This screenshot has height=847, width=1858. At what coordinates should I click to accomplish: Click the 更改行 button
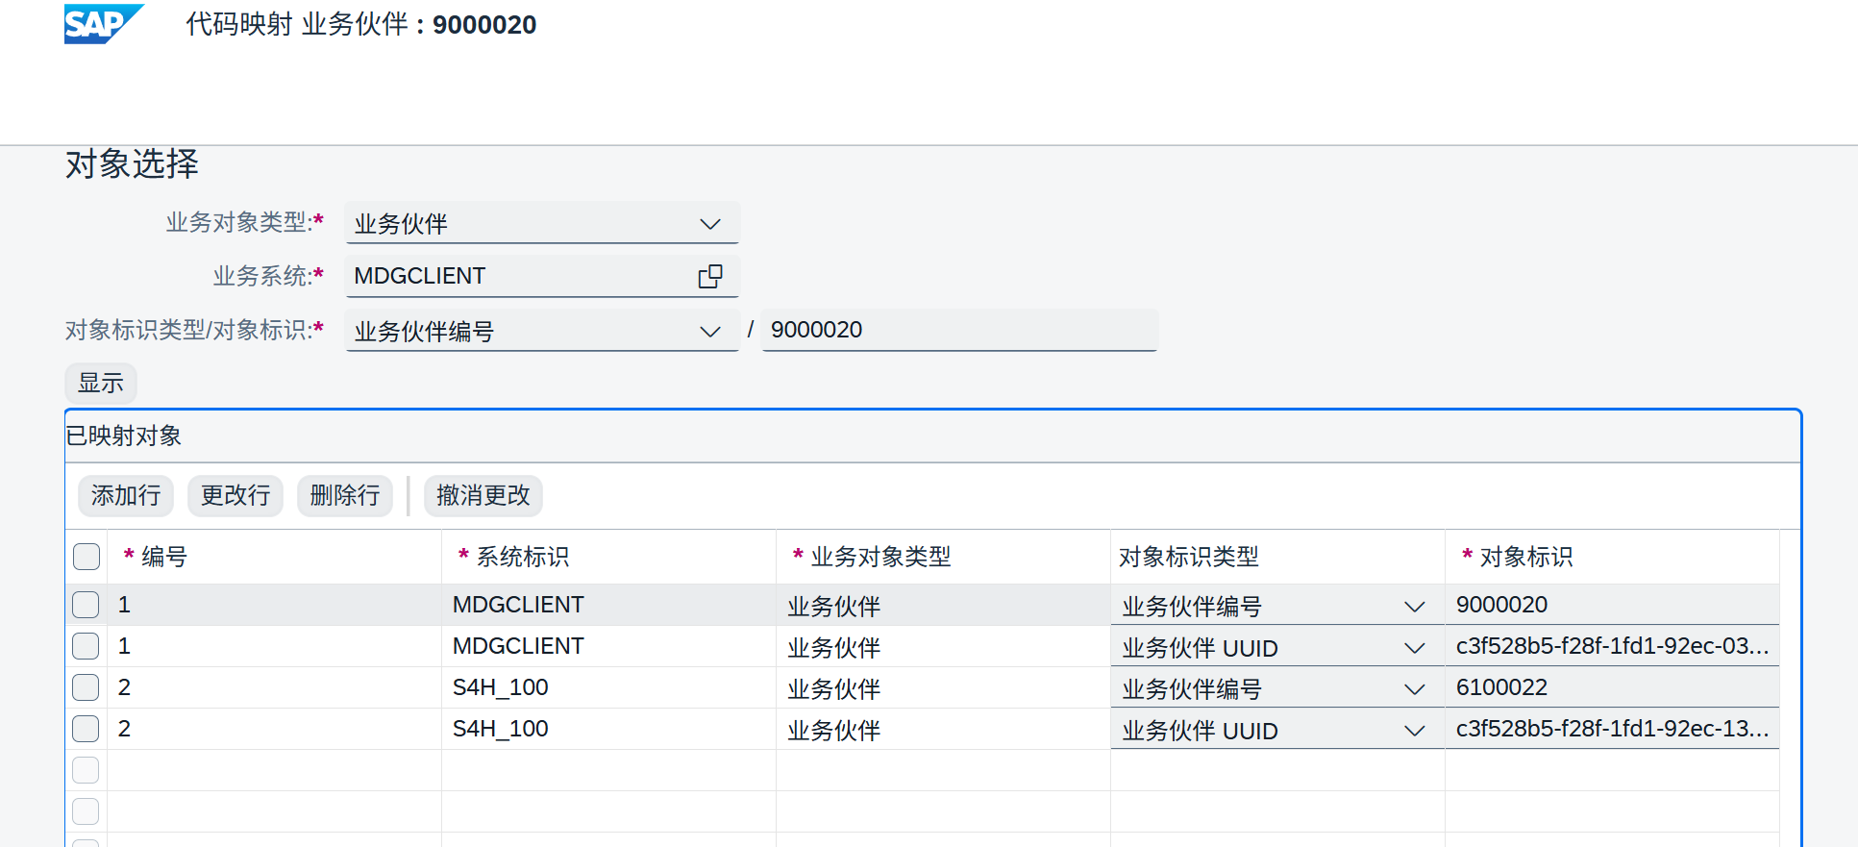[x=235, y=495]
